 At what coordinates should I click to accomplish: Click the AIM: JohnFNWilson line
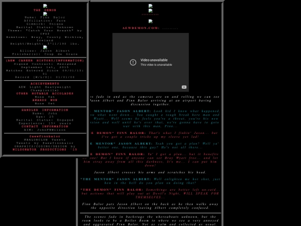[x=45, y=129]
